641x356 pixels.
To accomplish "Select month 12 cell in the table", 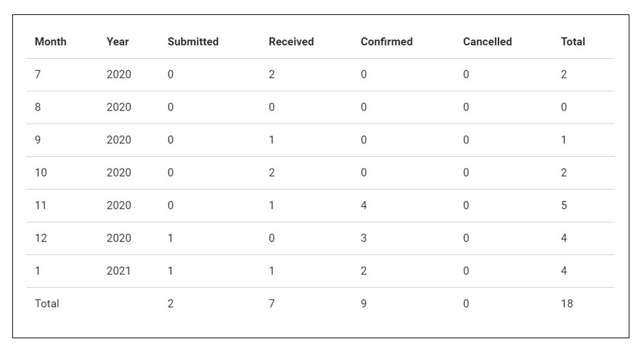I will pos(41,238).
